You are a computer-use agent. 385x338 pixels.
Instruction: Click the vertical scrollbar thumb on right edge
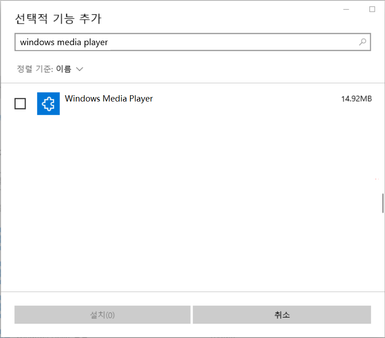383,203
